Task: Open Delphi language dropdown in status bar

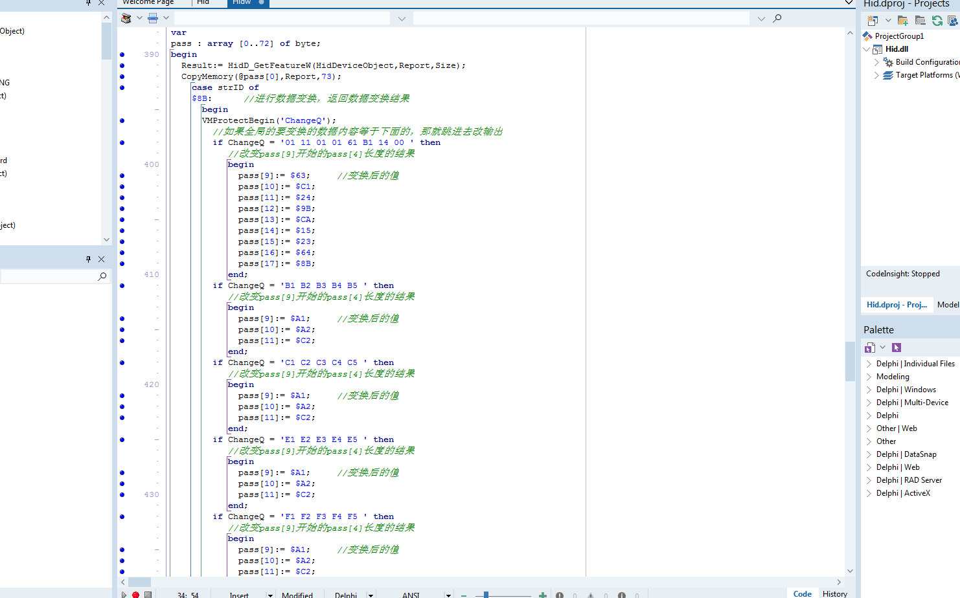Action: pyautogui.click(x=371, y=595)
